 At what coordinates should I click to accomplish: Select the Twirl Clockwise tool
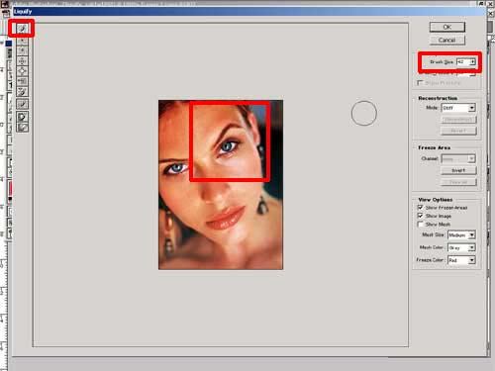coord(22,41)
